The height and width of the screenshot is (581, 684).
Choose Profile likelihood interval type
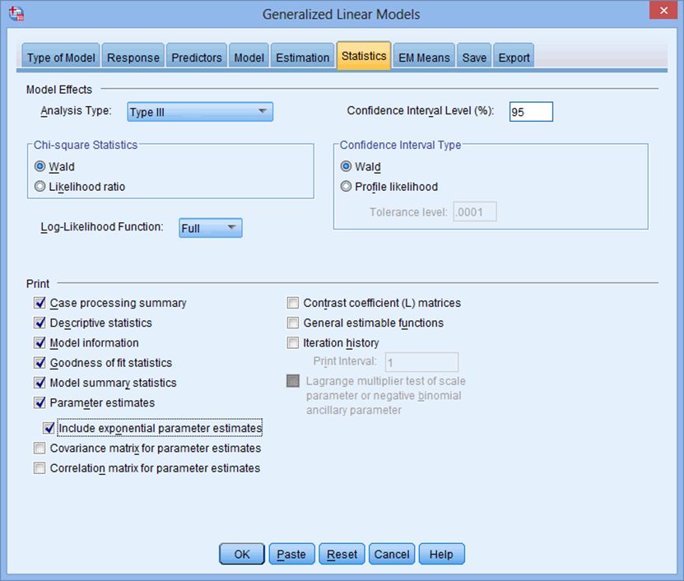tap(346, 186)
